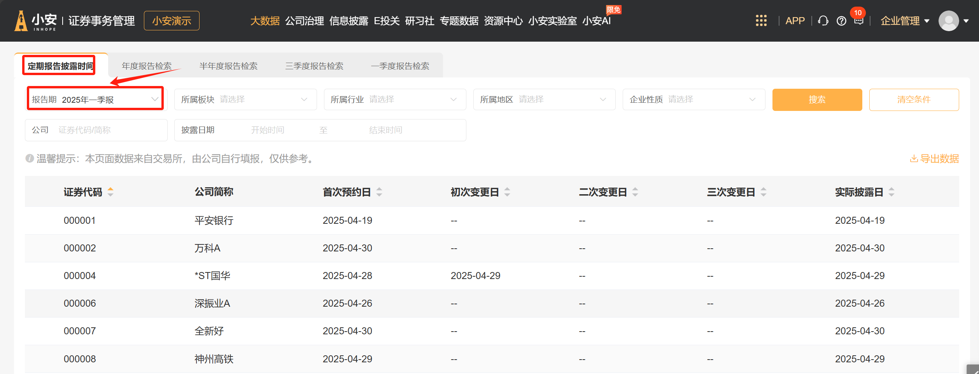Open the 专题数据 nav menu
Viewport: 979px width, 374px height.
(x=459, y=21)
